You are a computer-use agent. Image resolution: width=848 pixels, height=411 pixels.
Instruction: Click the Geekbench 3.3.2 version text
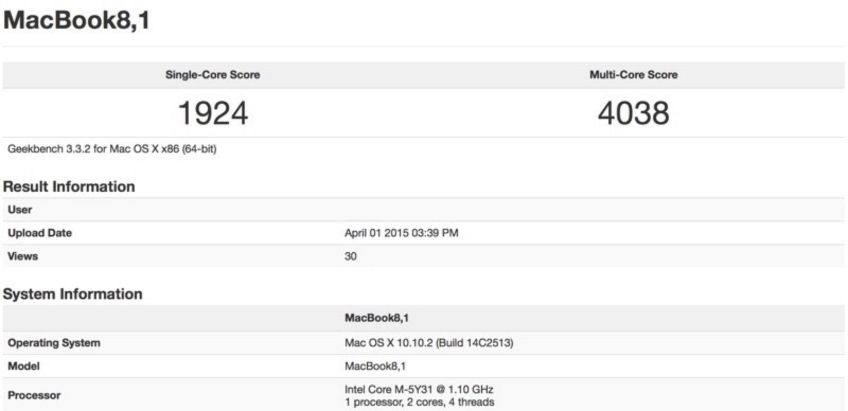point(112,149)
